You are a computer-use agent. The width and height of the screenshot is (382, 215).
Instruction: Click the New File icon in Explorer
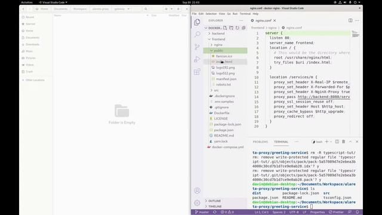[x=225, y=28]
